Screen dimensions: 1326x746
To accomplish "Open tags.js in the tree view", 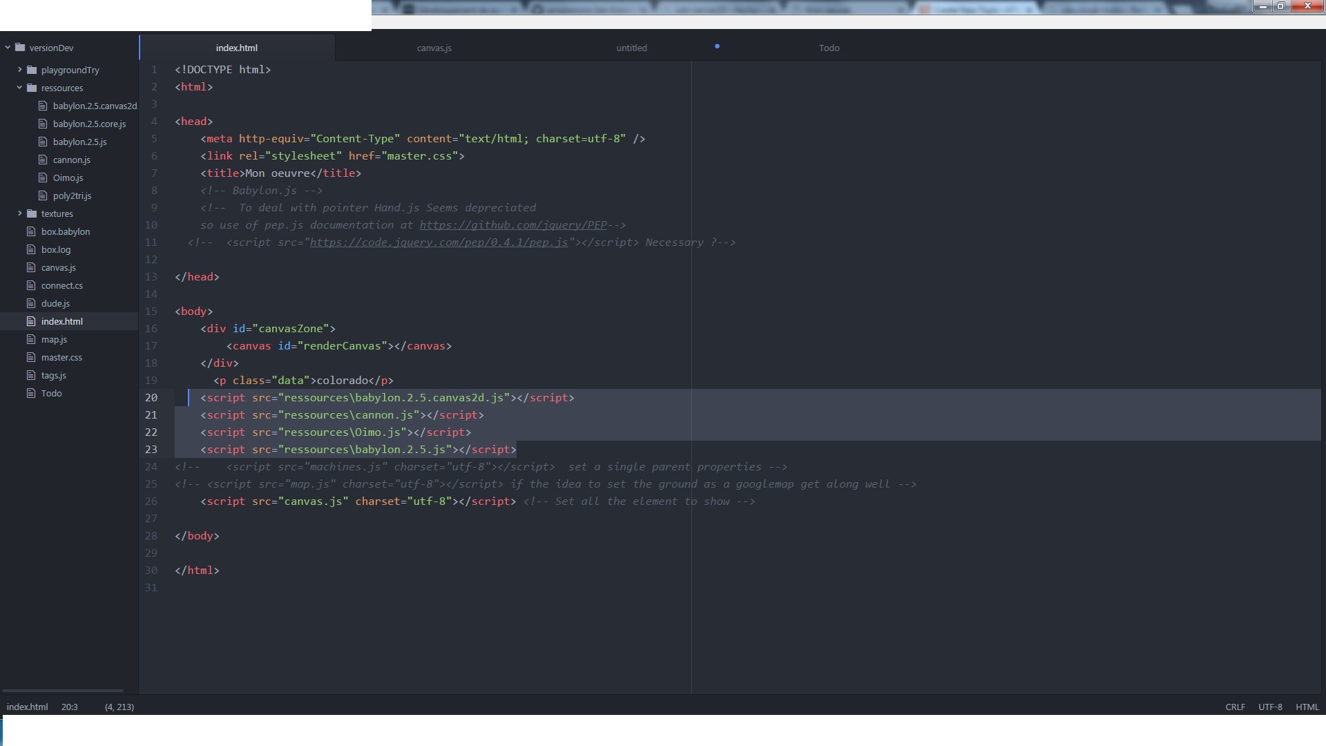I will click(x=53, y=375).
